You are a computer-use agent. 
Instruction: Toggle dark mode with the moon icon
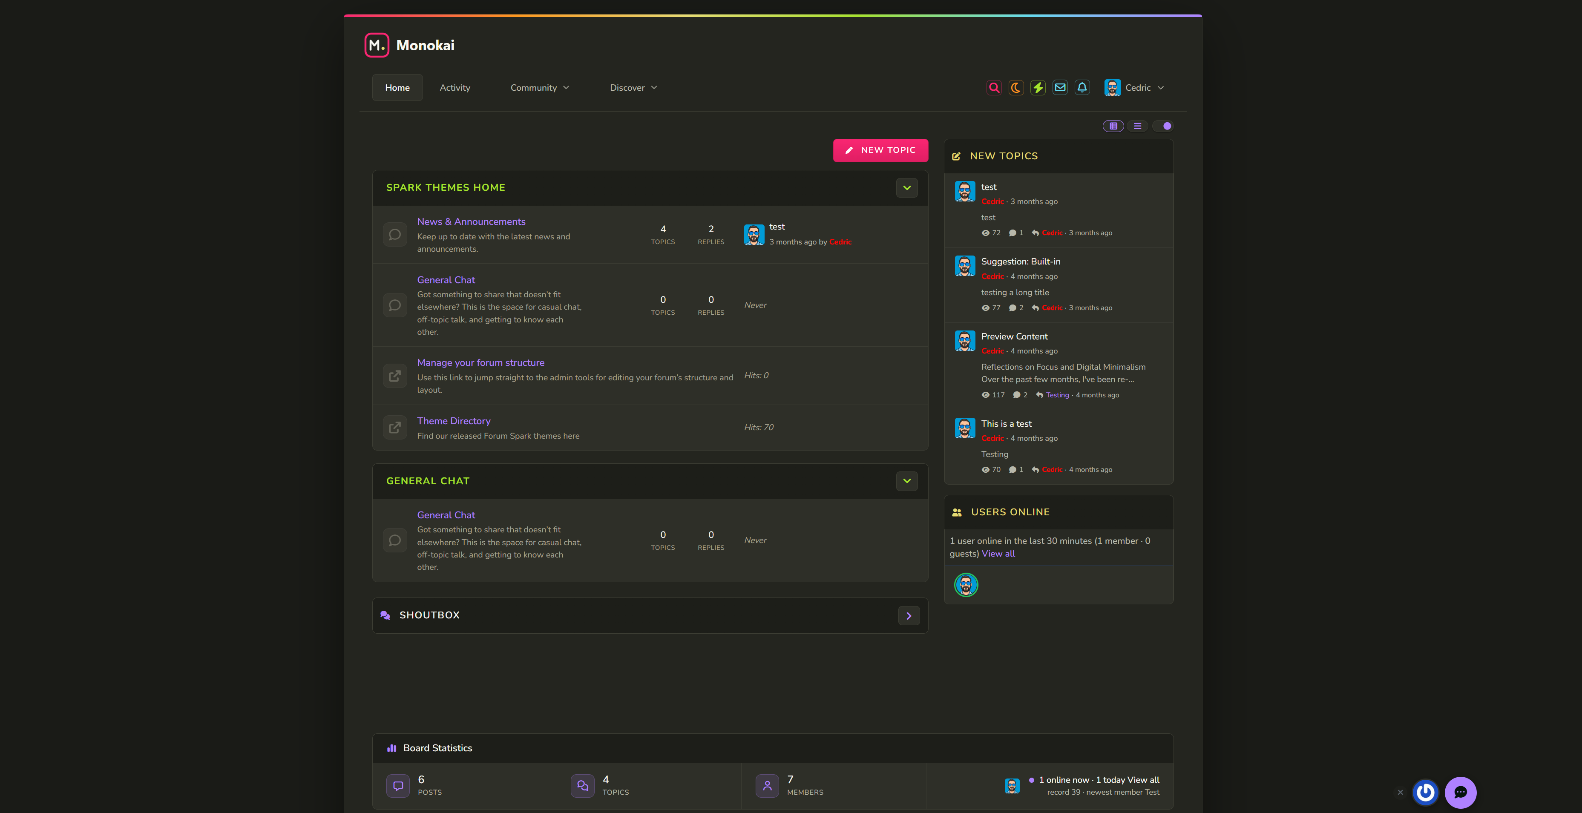[1016, 88]
